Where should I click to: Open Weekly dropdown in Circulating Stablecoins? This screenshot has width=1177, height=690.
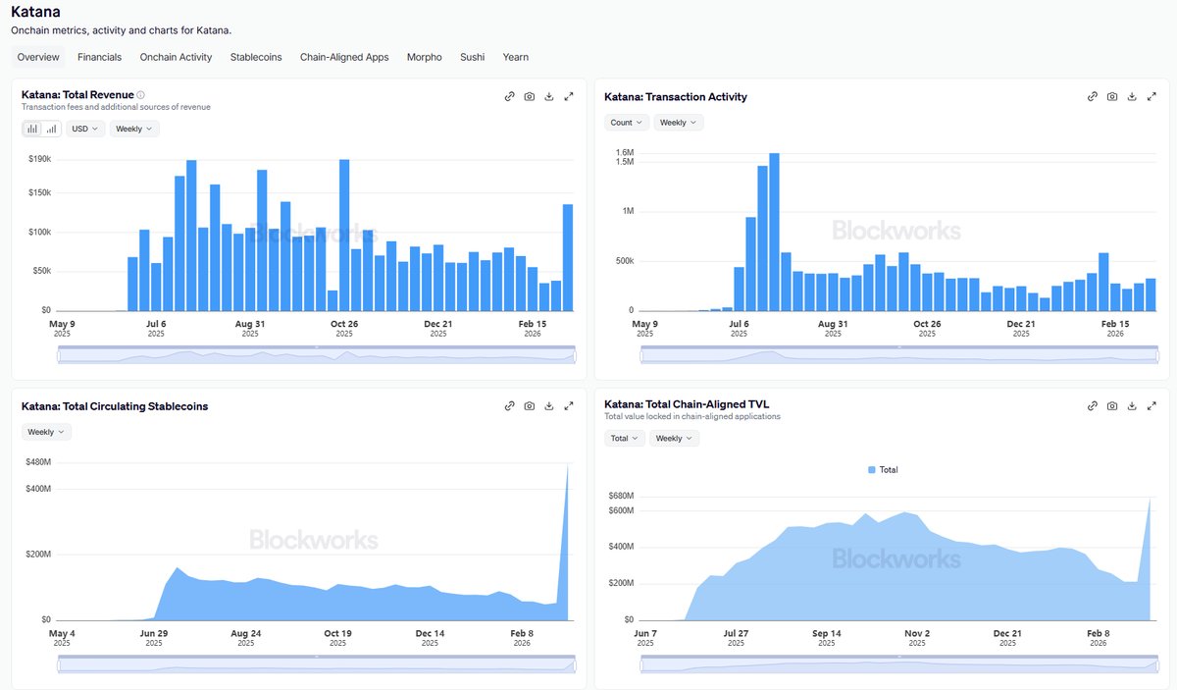[x=46, y=432]
